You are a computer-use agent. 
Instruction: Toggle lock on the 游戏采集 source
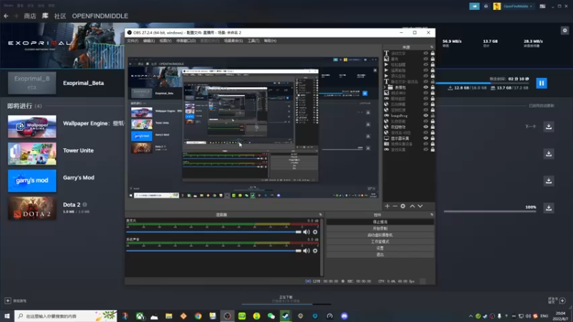[433, 150]
